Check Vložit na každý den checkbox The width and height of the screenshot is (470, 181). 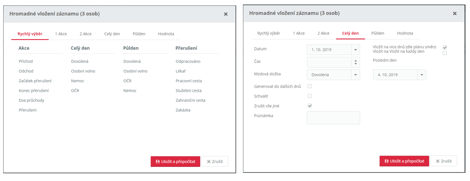[x=445, y=53]
